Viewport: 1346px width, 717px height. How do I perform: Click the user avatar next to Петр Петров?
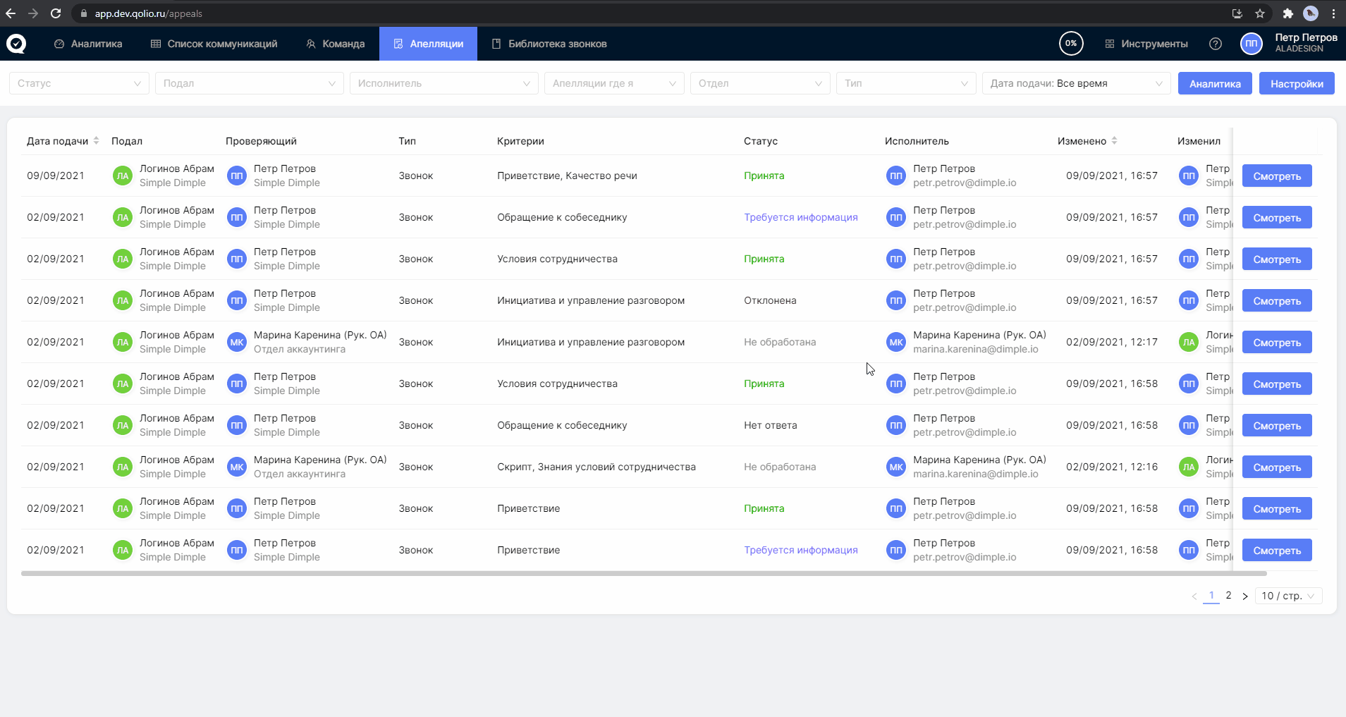point(1251,44)
